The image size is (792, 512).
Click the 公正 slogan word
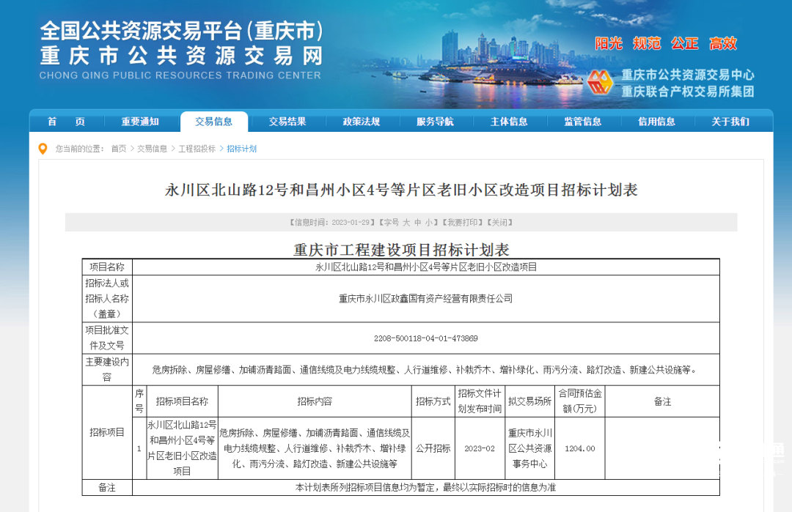685,44
